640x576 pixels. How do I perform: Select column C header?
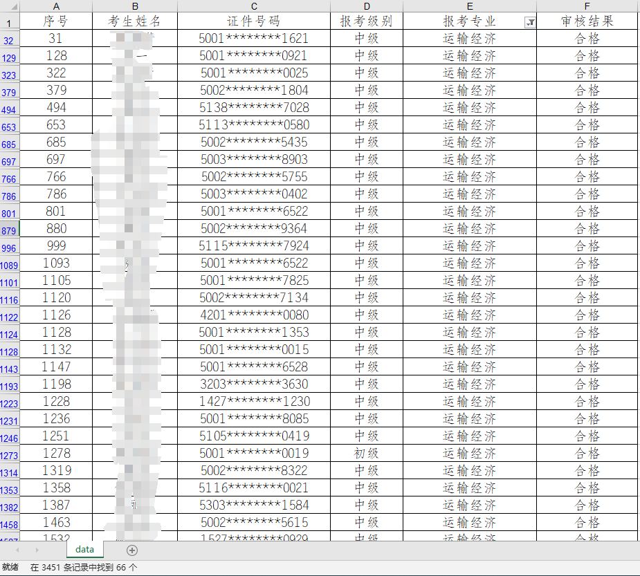[254, 6]
